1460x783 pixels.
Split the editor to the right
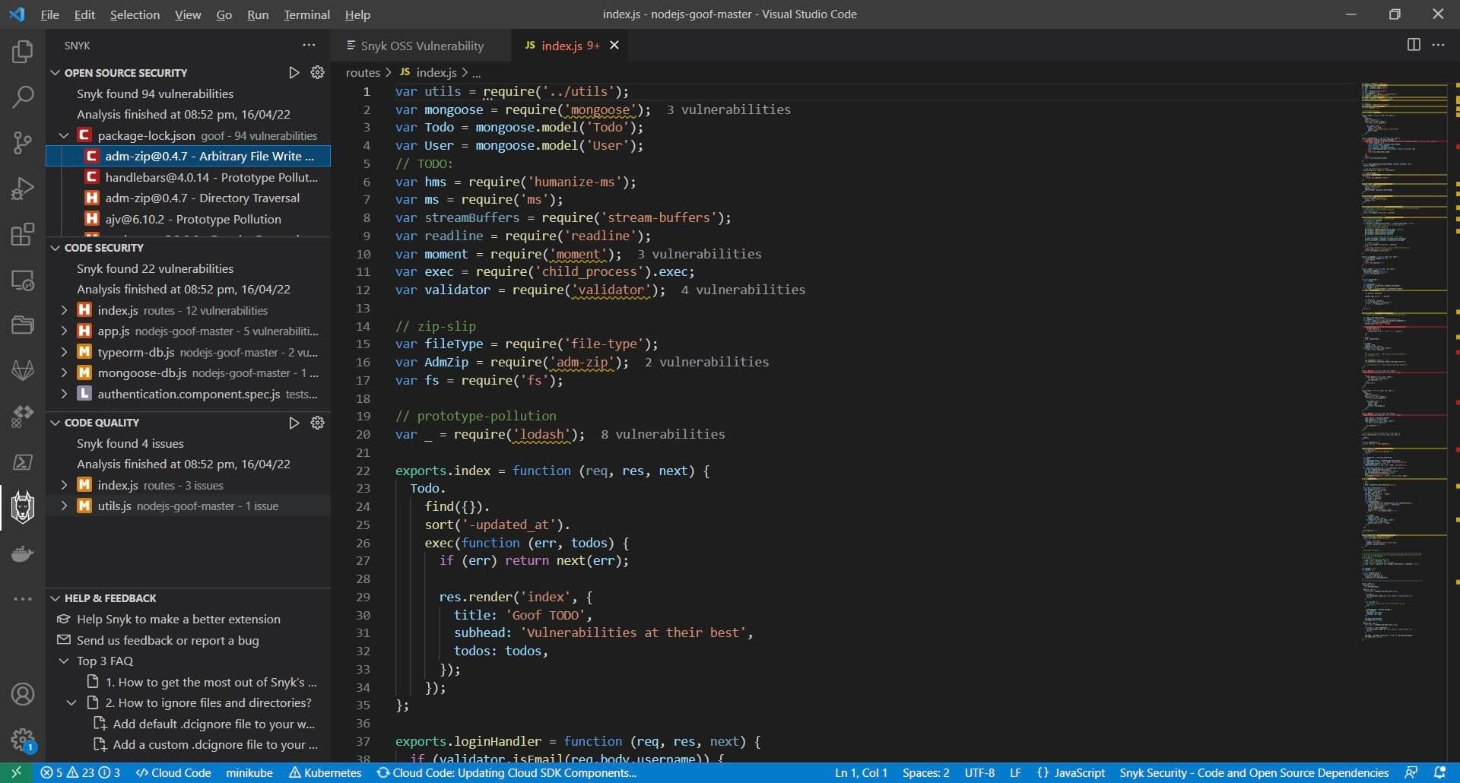(1414, 45)
